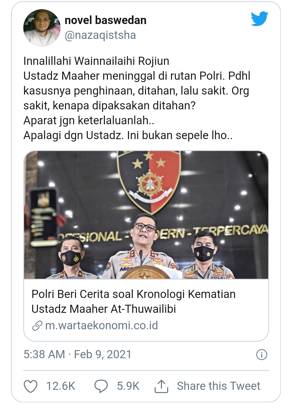The width and height of the screenshot is (292, 409).
Task: Click the 5.9K replies count
Action: tap(128, 386)
